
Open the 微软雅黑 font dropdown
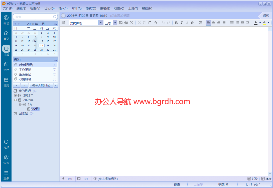[101, 23]
